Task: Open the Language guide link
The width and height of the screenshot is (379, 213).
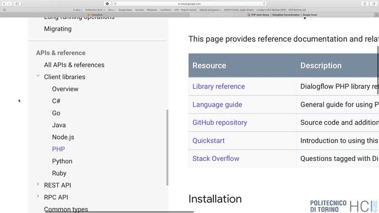Action: pyautogui.click(x=217, y=105)
